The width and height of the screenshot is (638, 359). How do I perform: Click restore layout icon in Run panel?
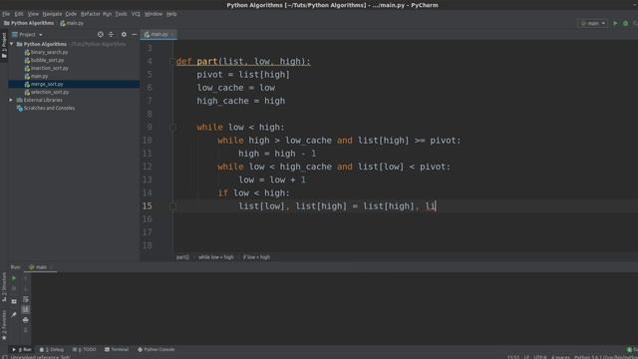pos(14,301)
